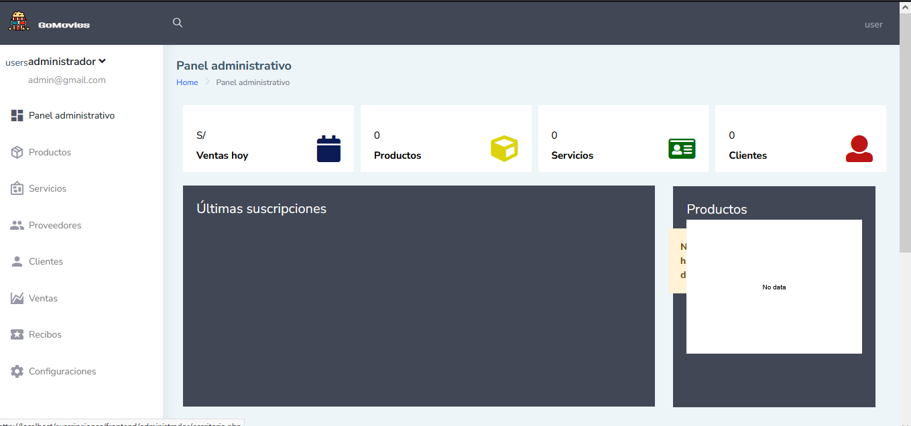This screenshot has height=426, width=911.
Task: Click the green ID card Servicios icon
Action: 682,149
